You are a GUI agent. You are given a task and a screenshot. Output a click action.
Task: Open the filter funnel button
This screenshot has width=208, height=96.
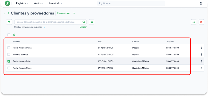(x=9, y=22)
